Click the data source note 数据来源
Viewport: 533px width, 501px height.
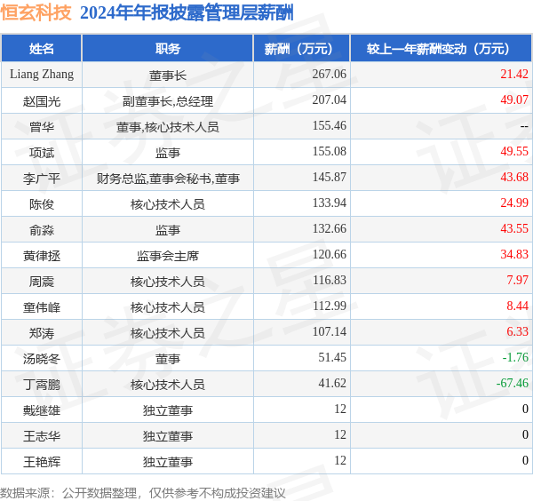[142, 493]
